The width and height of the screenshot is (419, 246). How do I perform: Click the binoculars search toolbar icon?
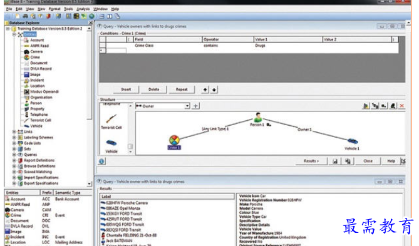point(26,16)
